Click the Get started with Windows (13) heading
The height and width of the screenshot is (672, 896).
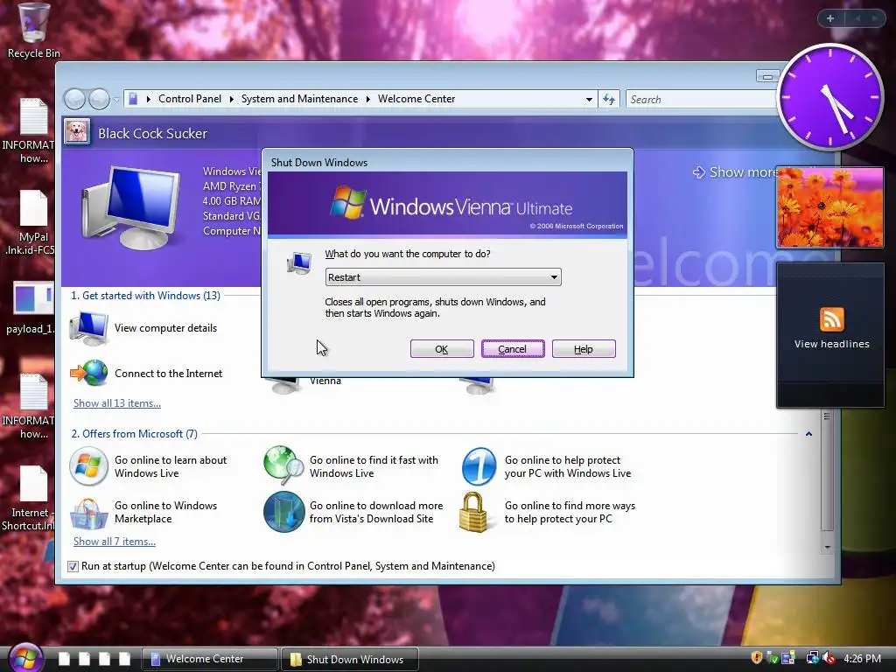pos(146,296)
